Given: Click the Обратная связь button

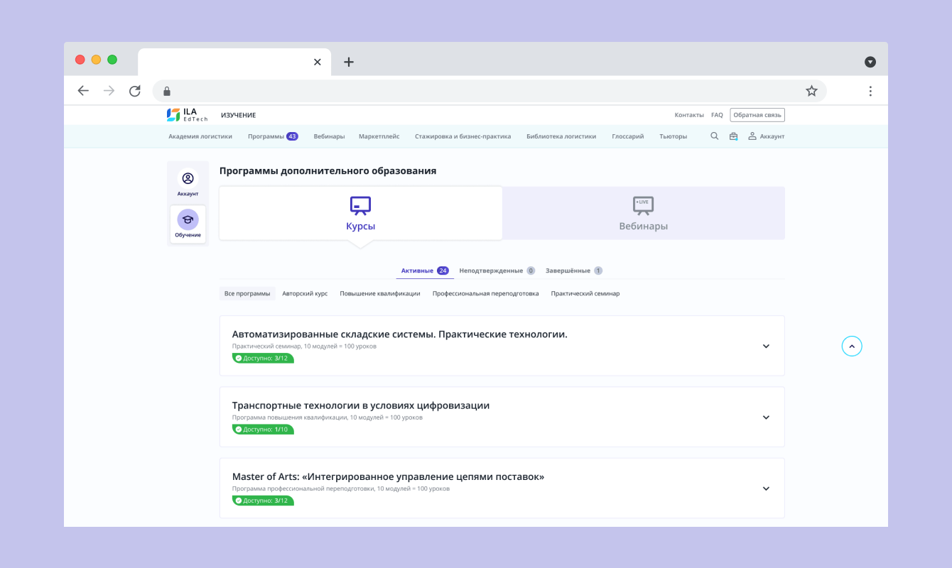Looking at the screenshot, I should (757, 115).
